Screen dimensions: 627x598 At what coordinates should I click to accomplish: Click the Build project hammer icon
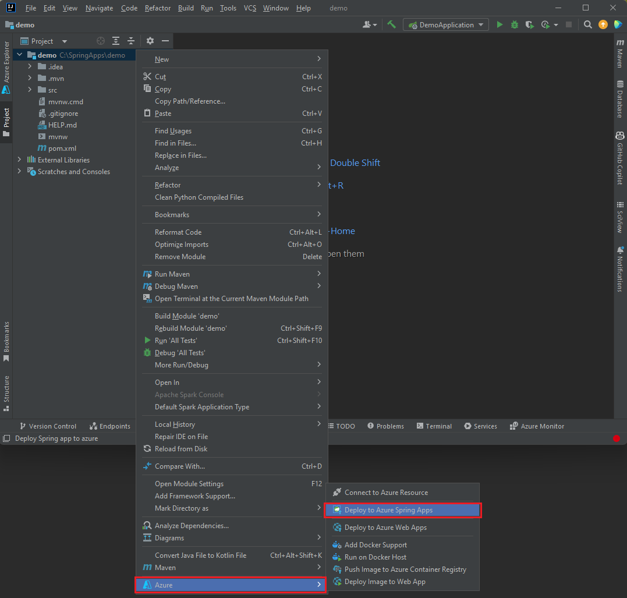[391, 25]
